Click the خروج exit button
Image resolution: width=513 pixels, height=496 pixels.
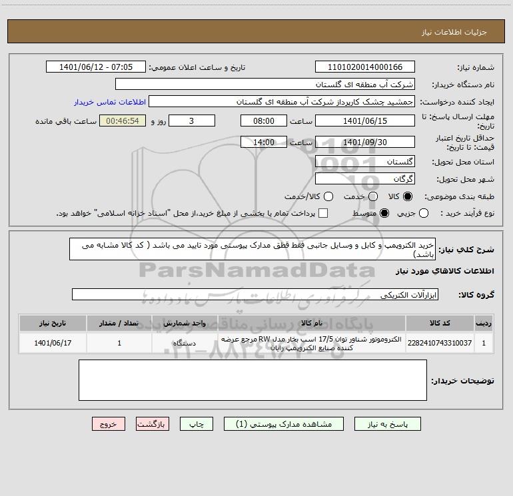coord(109,424)
